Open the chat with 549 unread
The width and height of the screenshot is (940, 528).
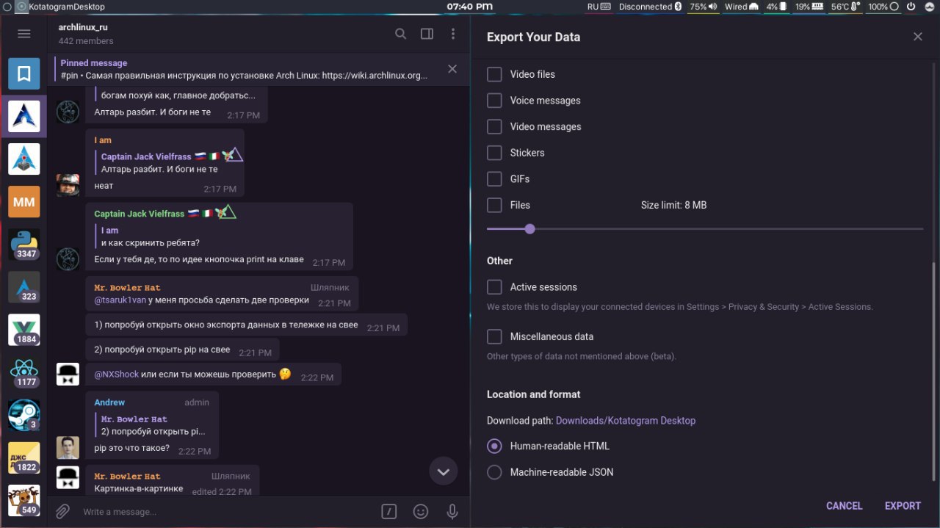23,500
